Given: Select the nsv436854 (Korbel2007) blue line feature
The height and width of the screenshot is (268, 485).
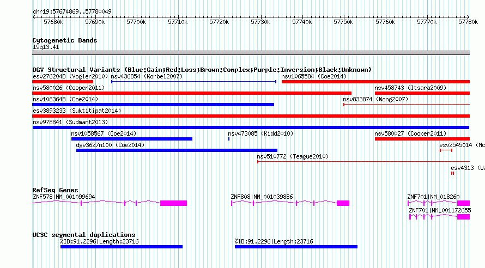Looking at the screenshot, I should point(193,82).
